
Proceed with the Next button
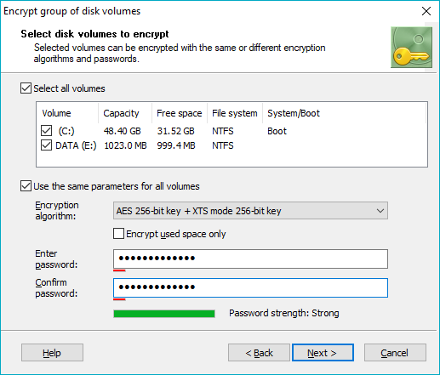click(323, 353)
